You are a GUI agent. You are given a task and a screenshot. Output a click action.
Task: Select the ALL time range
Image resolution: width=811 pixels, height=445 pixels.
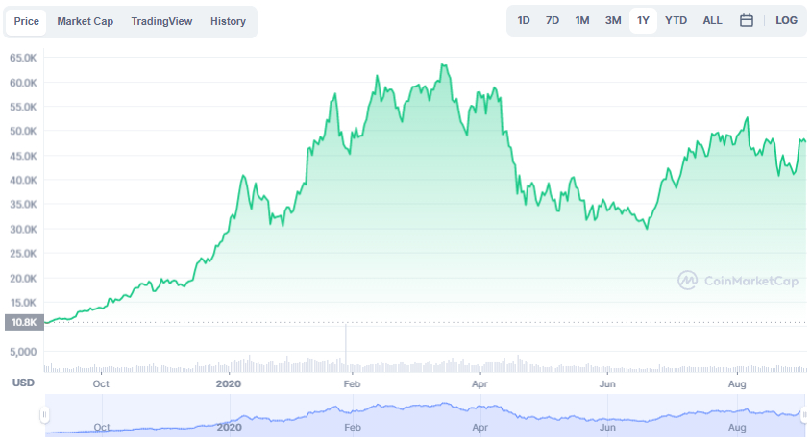tap(712, 21)
